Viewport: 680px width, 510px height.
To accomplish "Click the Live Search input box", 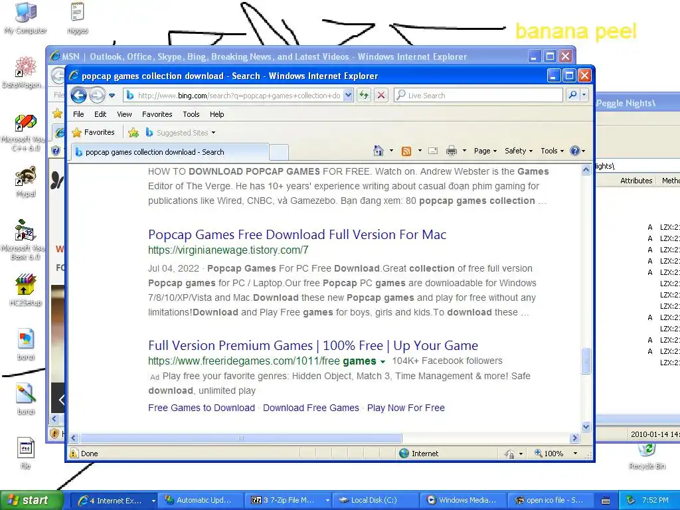I will [479, 96].
